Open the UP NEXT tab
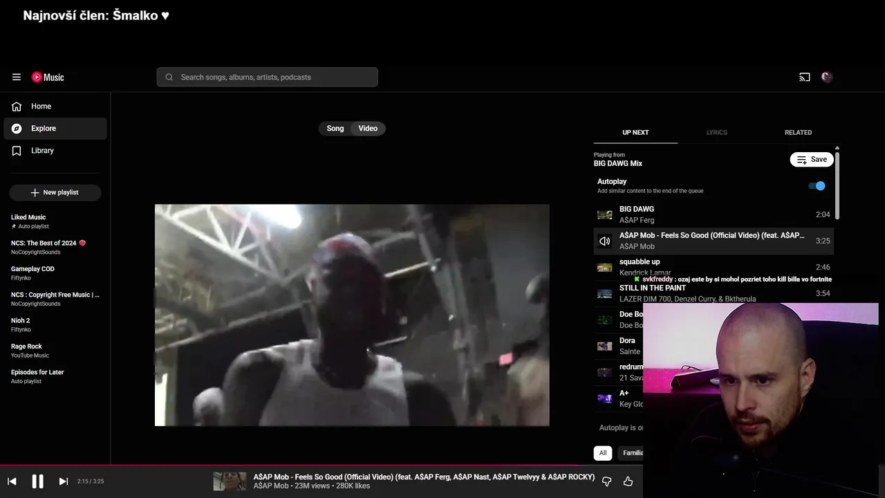Screen dimensions: 885x498 tap(635, 132)
